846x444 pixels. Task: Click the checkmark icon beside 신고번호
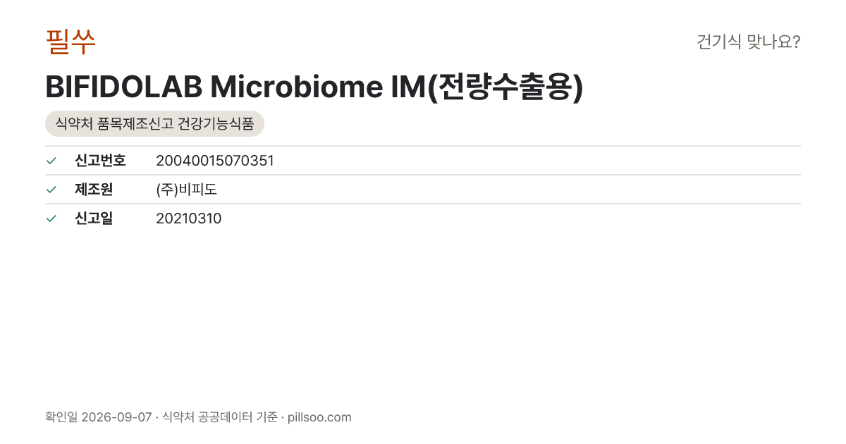(x=51, y=161)
